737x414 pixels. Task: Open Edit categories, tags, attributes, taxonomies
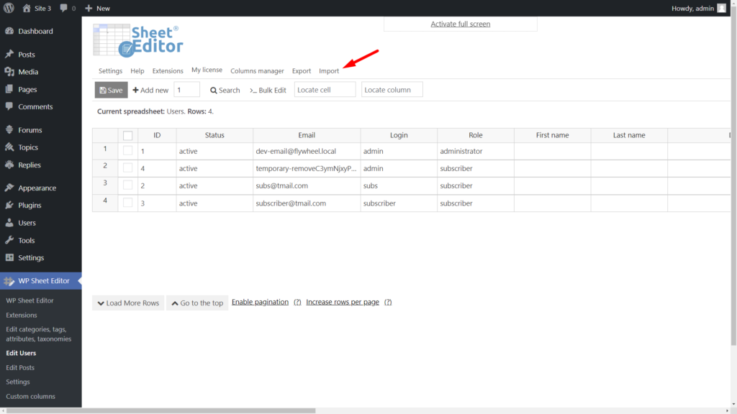click(39, 333)
